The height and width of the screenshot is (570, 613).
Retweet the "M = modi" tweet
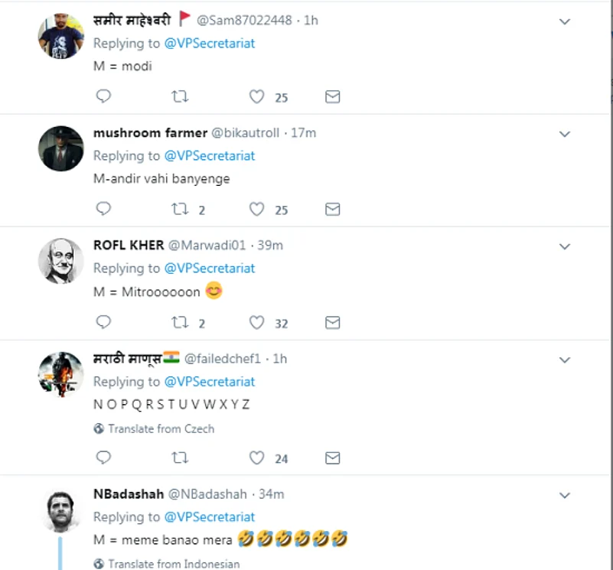pyautogui.click(x=180, y=96)
